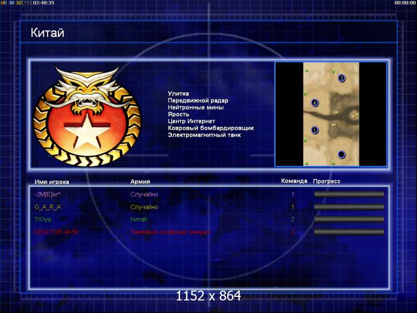
Task: Click the "Передвижной радар" entry
Action: 198,100
